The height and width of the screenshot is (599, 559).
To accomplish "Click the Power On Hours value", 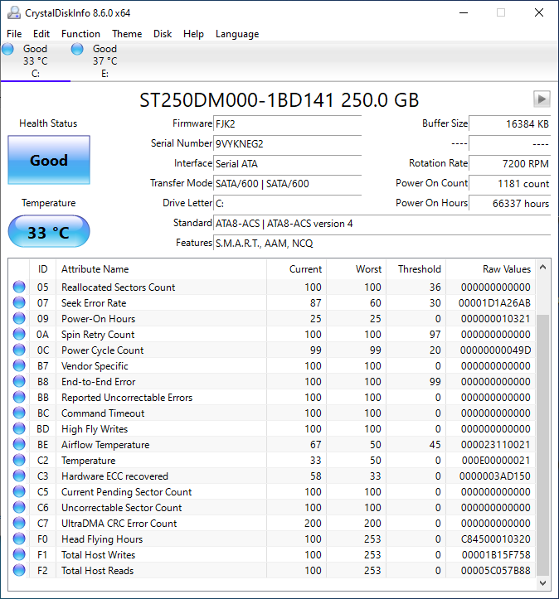I will click(510, 204).
